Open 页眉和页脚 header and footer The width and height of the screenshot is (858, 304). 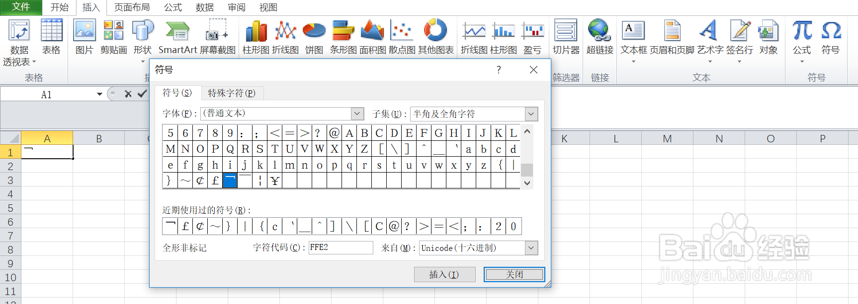click(672, 31)
